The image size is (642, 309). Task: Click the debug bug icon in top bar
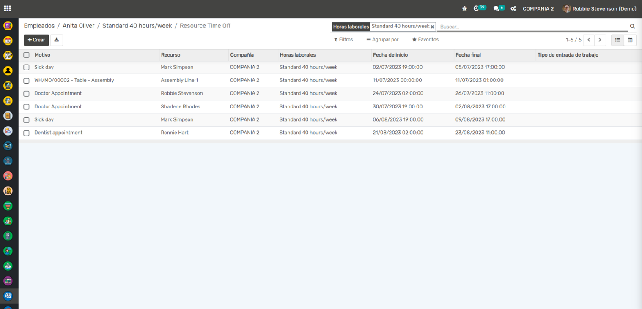(464, 8)
